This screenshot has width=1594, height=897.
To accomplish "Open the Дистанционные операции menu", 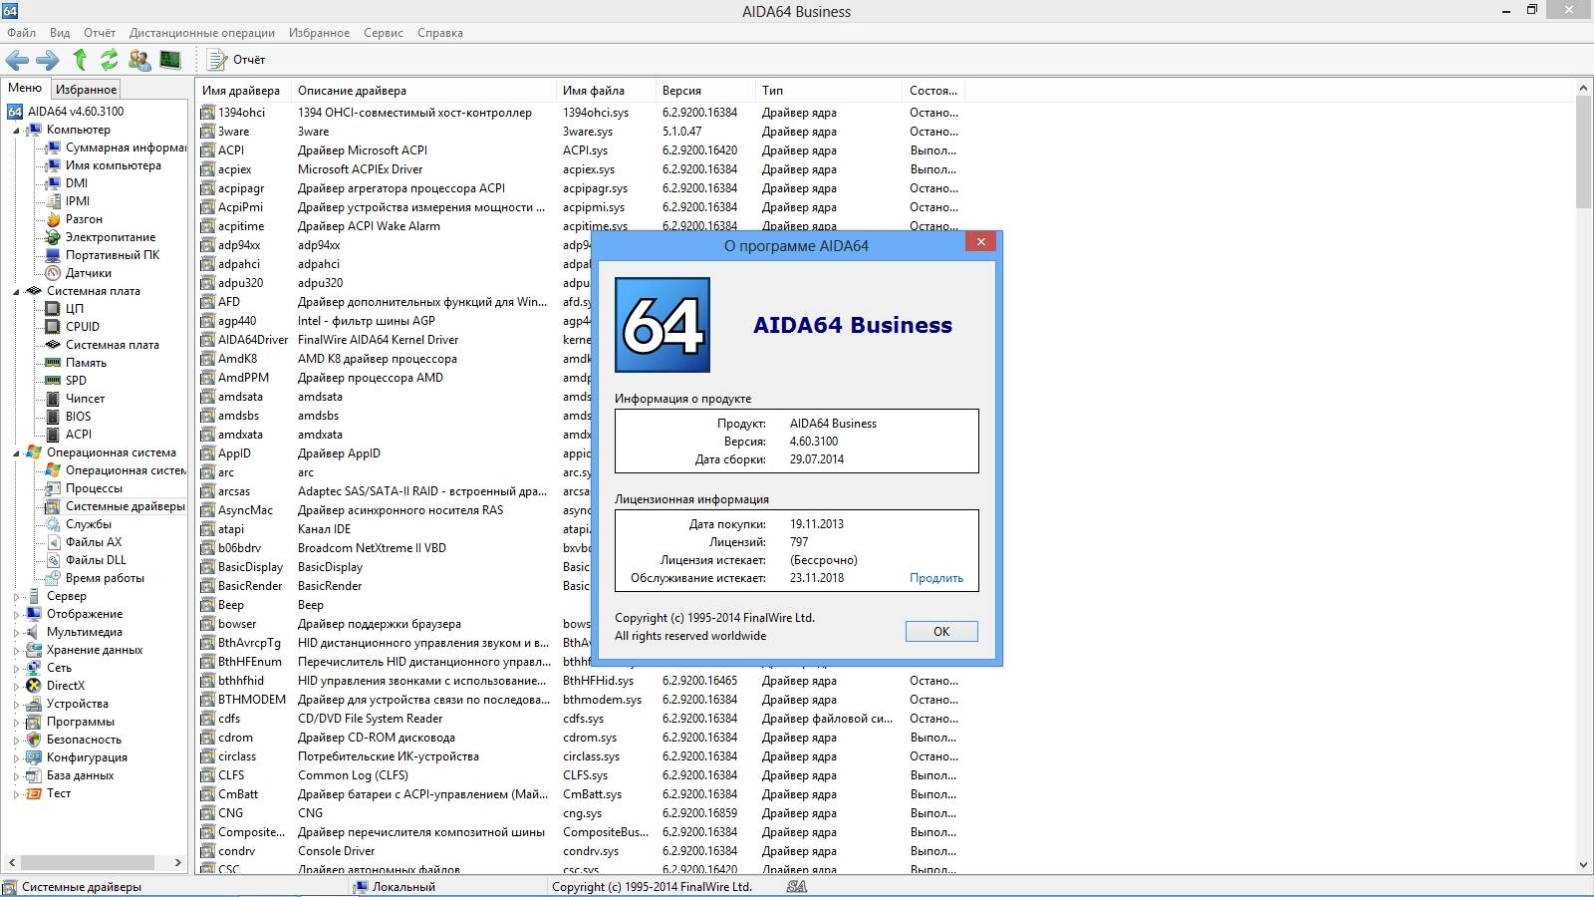I will click(202, 33).
